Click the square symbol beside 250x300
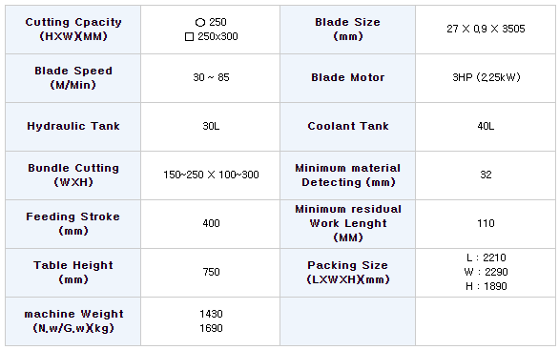Viewport: 559px width, 350px height. click(189, 36)
